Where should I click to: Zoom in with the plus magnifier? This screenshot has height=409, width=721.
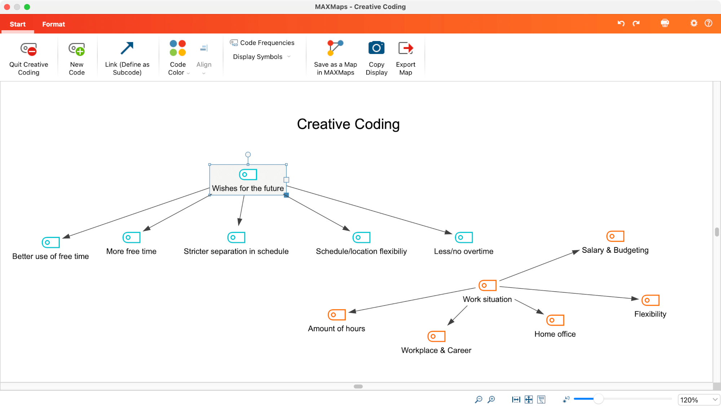[491, 399]
